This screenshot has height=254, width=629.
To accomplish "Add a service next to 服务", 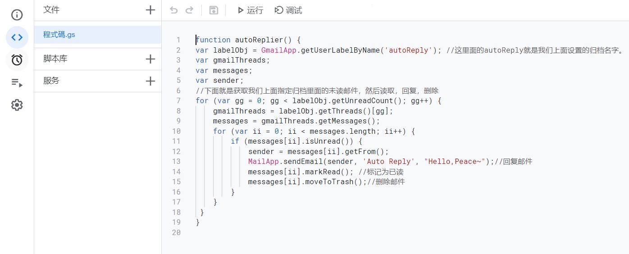I will point(150,81).
